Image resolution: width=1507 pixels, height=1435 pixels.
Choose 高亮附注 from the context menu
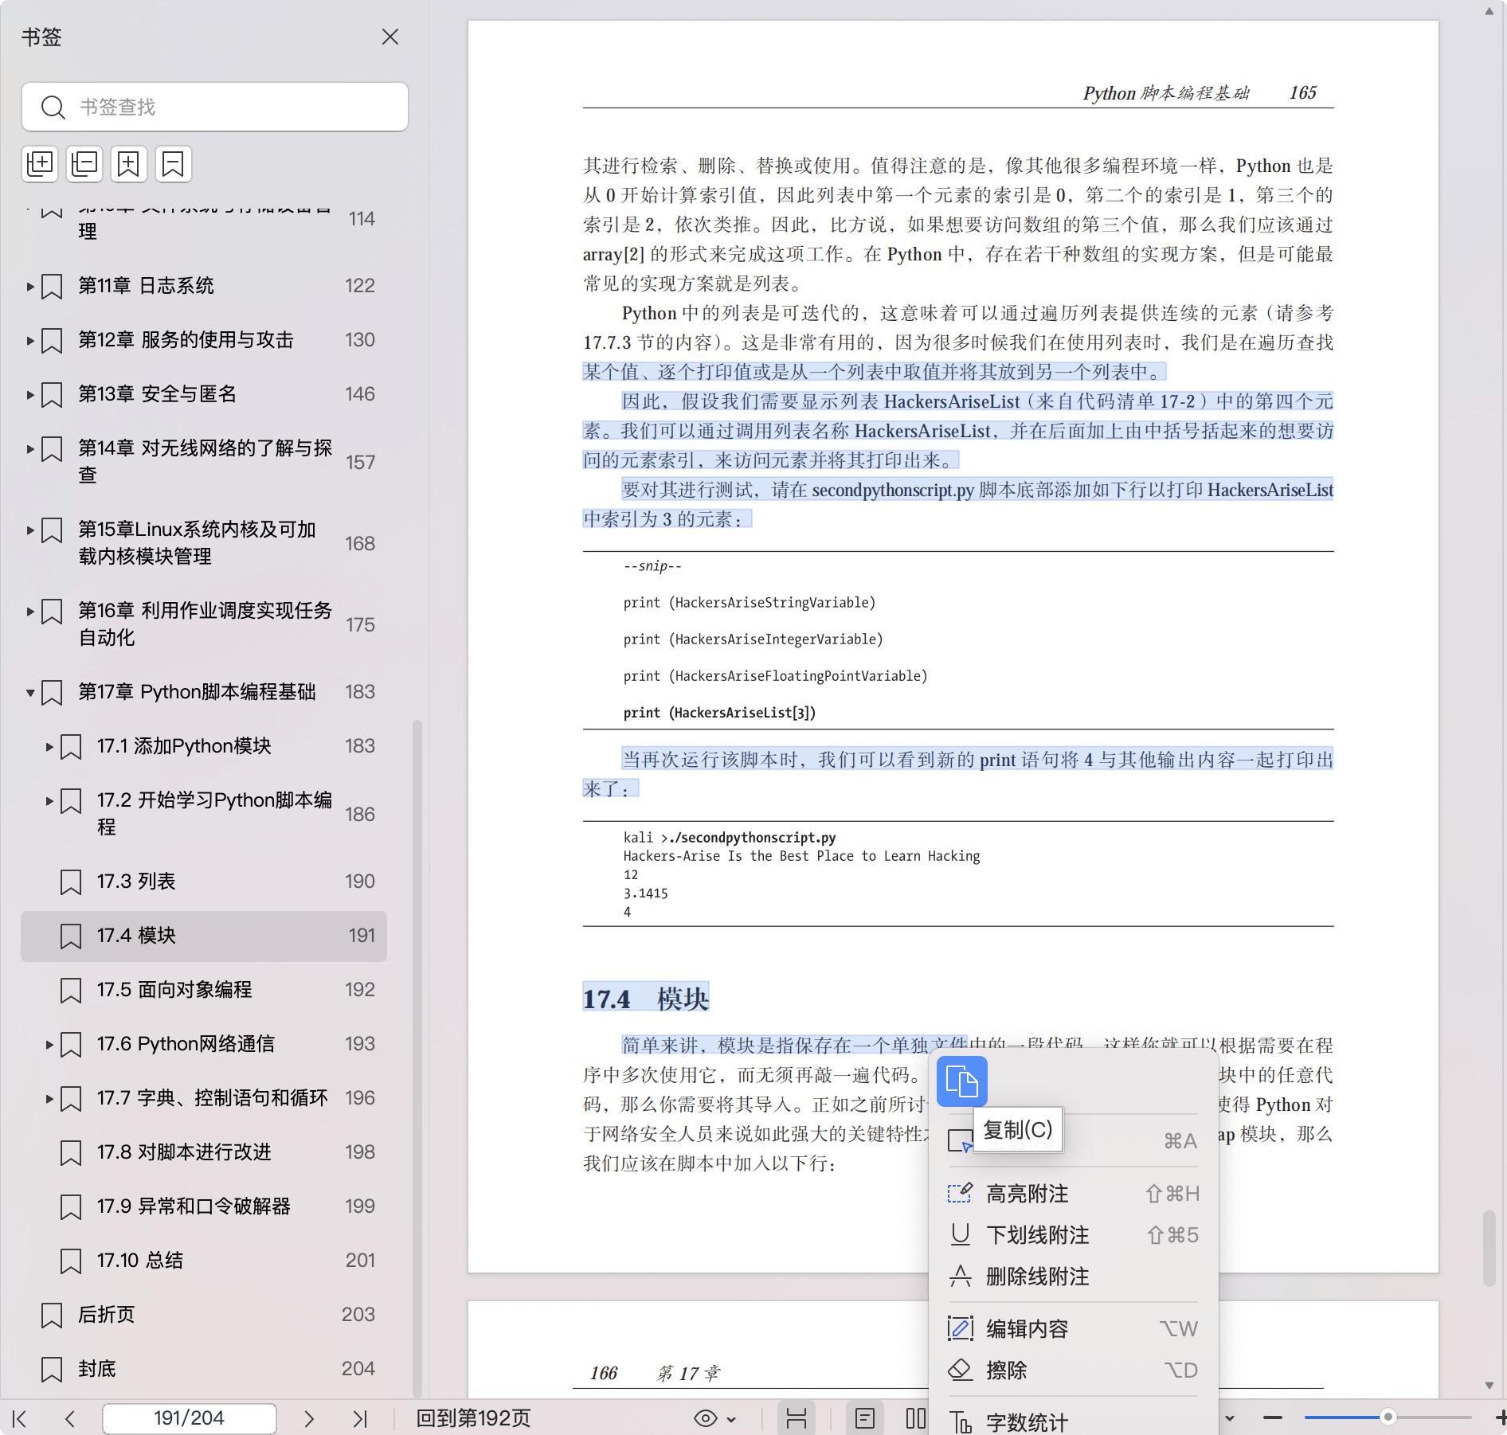[1027, 1194]
